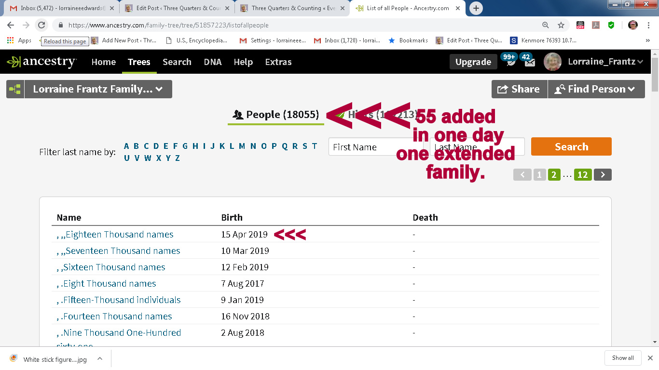This screenshot has width=659, height=370.
Task: Filter last names by letter M
Action: (x=242, y=146)
